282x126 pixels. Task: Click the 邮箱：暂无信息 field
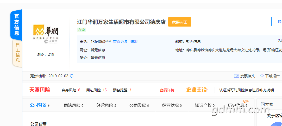click(x=188, y=42)
